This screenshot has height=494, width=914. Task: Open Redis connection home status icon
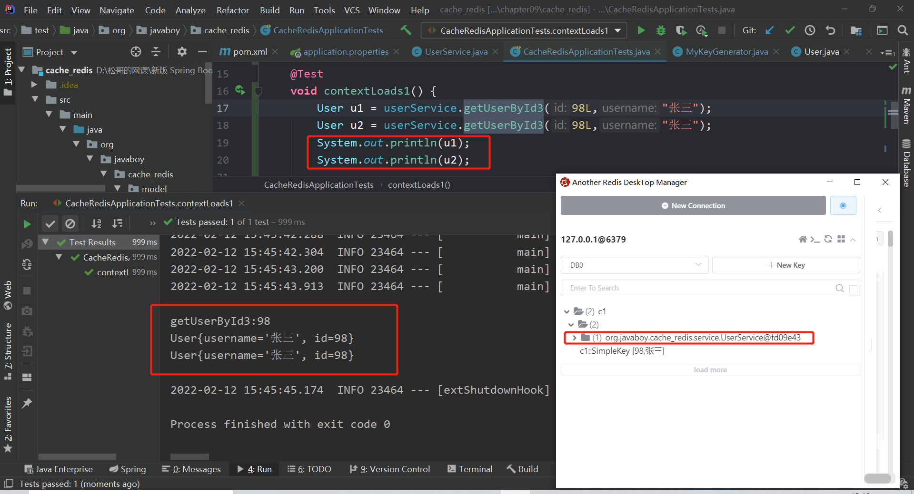tap(803, 239)
